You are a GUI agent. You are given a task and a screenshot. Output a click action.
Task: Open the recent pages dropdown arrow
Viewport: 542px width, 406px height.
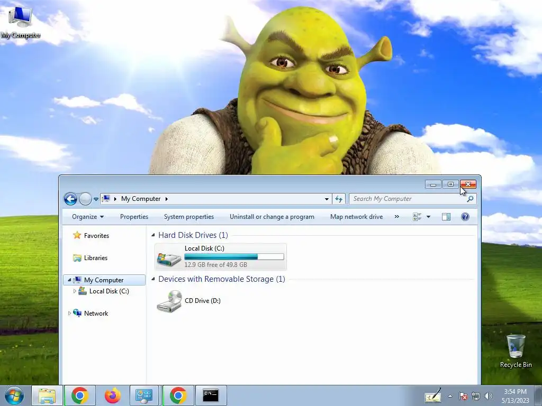pos(96,199)
